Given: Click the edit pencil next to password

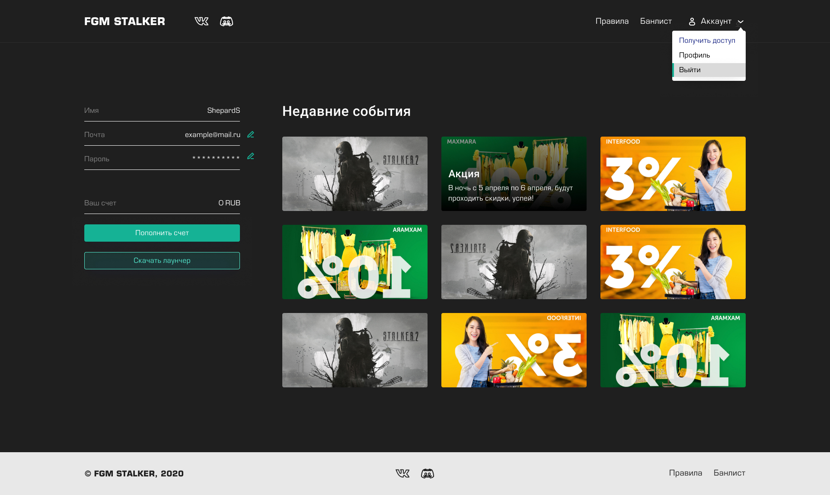Looking at the screenshot, I should (x=251, y=156).
